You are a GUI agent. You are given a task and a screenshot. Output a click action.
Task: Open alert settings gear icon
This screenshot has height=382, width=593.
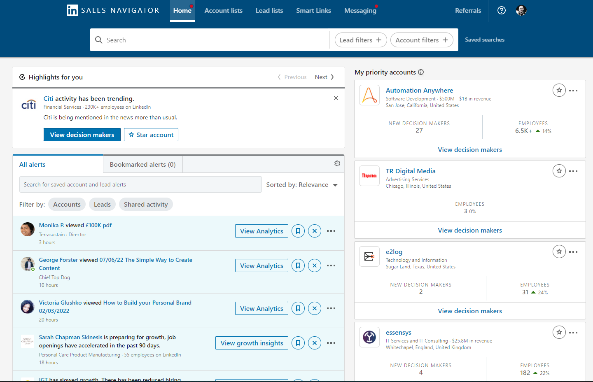337,163
